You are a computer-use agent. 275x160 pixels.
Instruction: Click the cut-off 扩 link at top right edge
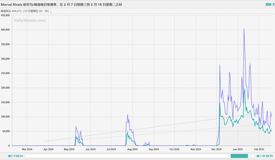(x=273, y=5)
